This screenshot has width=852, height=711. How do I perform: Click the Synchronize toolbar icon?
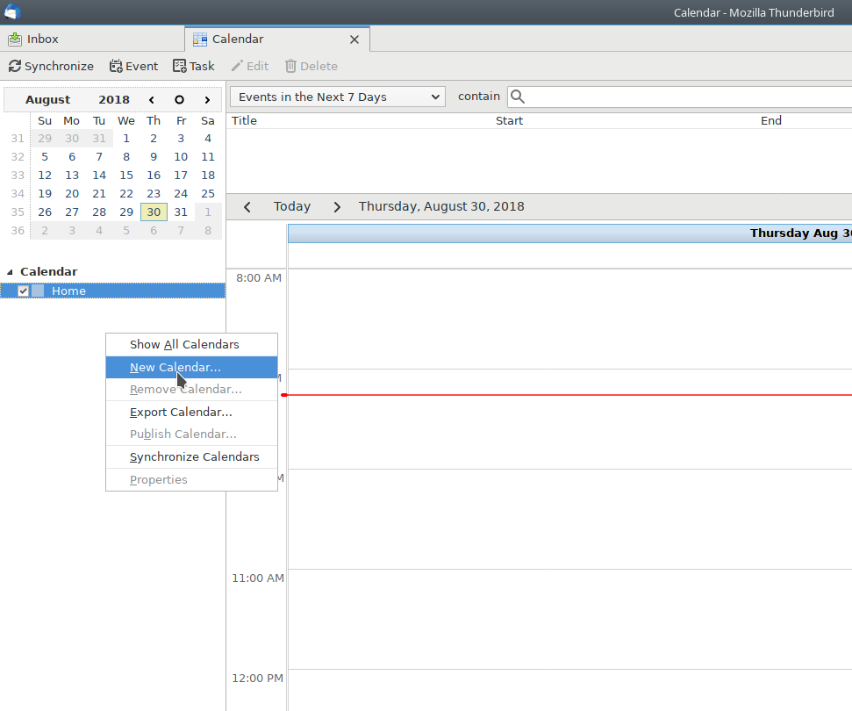15,67
